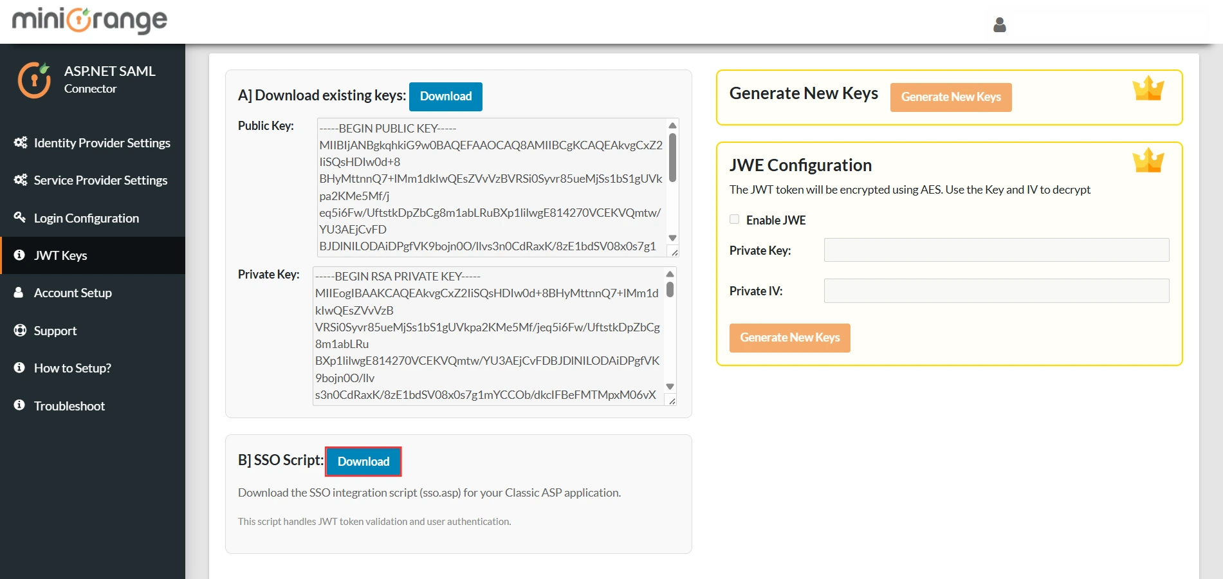Screen dimensions: 1223x579
Task: Click 'Download the SSO integration script' description
Action: coord(429,493)
